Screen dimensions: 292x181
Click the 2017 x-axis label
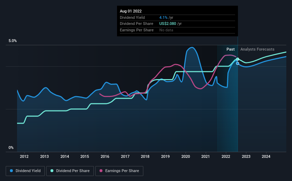click(125, 156)
